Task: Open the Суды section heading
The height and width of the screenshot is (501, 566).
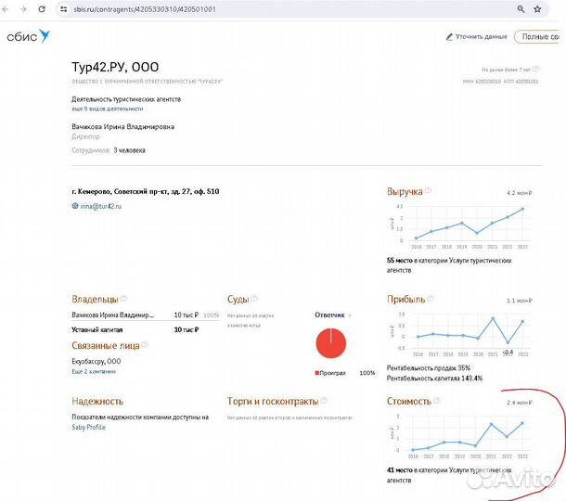Action: pos(238,300)
